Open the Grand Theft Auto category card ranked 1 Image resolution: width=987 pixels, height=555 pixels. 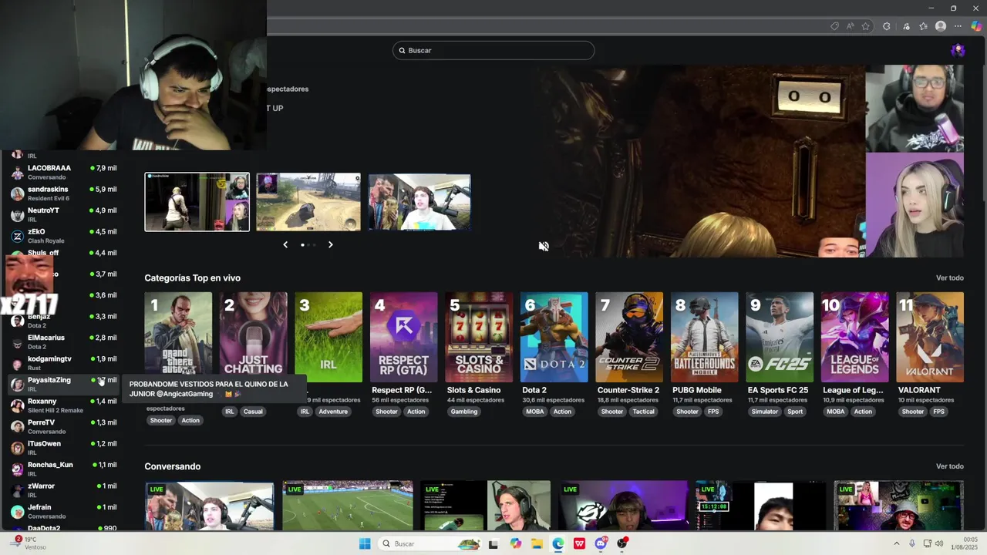tap(178, 337)
